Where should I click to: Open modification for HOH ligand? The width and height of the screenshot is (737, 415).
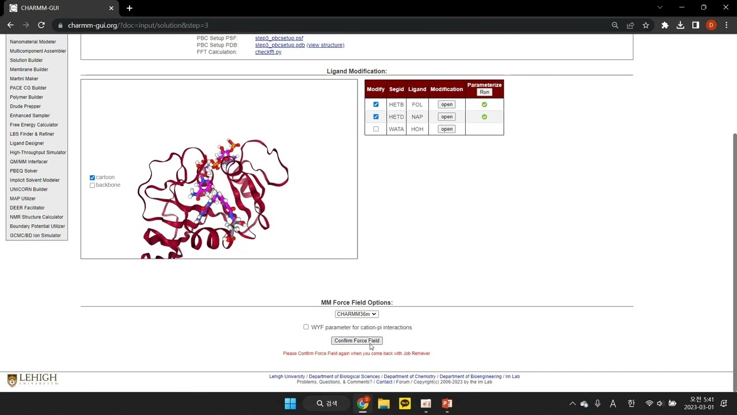click(447, 129)
